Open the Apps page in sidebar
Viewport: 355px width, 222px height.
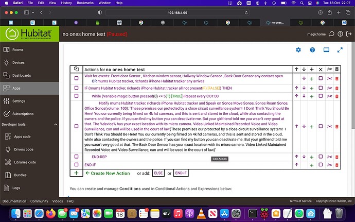click(x=16, y=88)
